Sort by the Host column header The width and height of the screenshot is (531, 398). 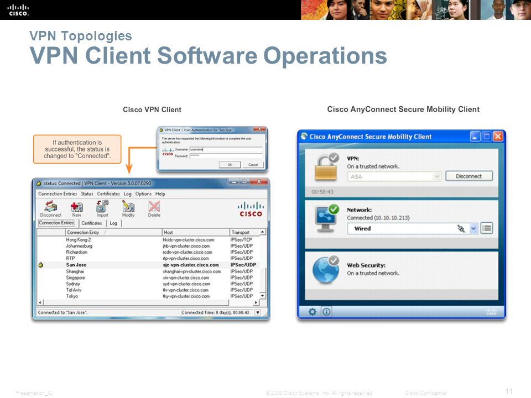(x=196, y=233)
